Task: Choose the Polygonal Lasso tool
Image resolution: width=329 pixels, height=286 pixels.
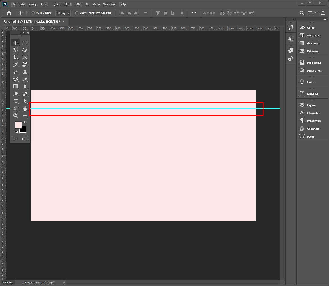Action: tap(15, 50)
